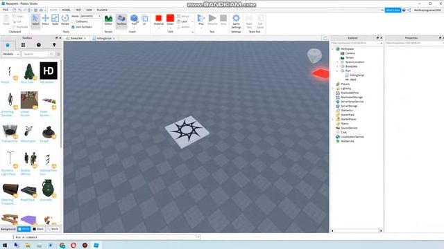The height and width of the screenshot is (249, 444).
Task: Open the Material dropdown arrow
Action: pos(159,28)
